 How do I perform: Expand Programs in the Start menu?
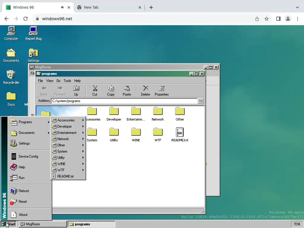point(29,122)
